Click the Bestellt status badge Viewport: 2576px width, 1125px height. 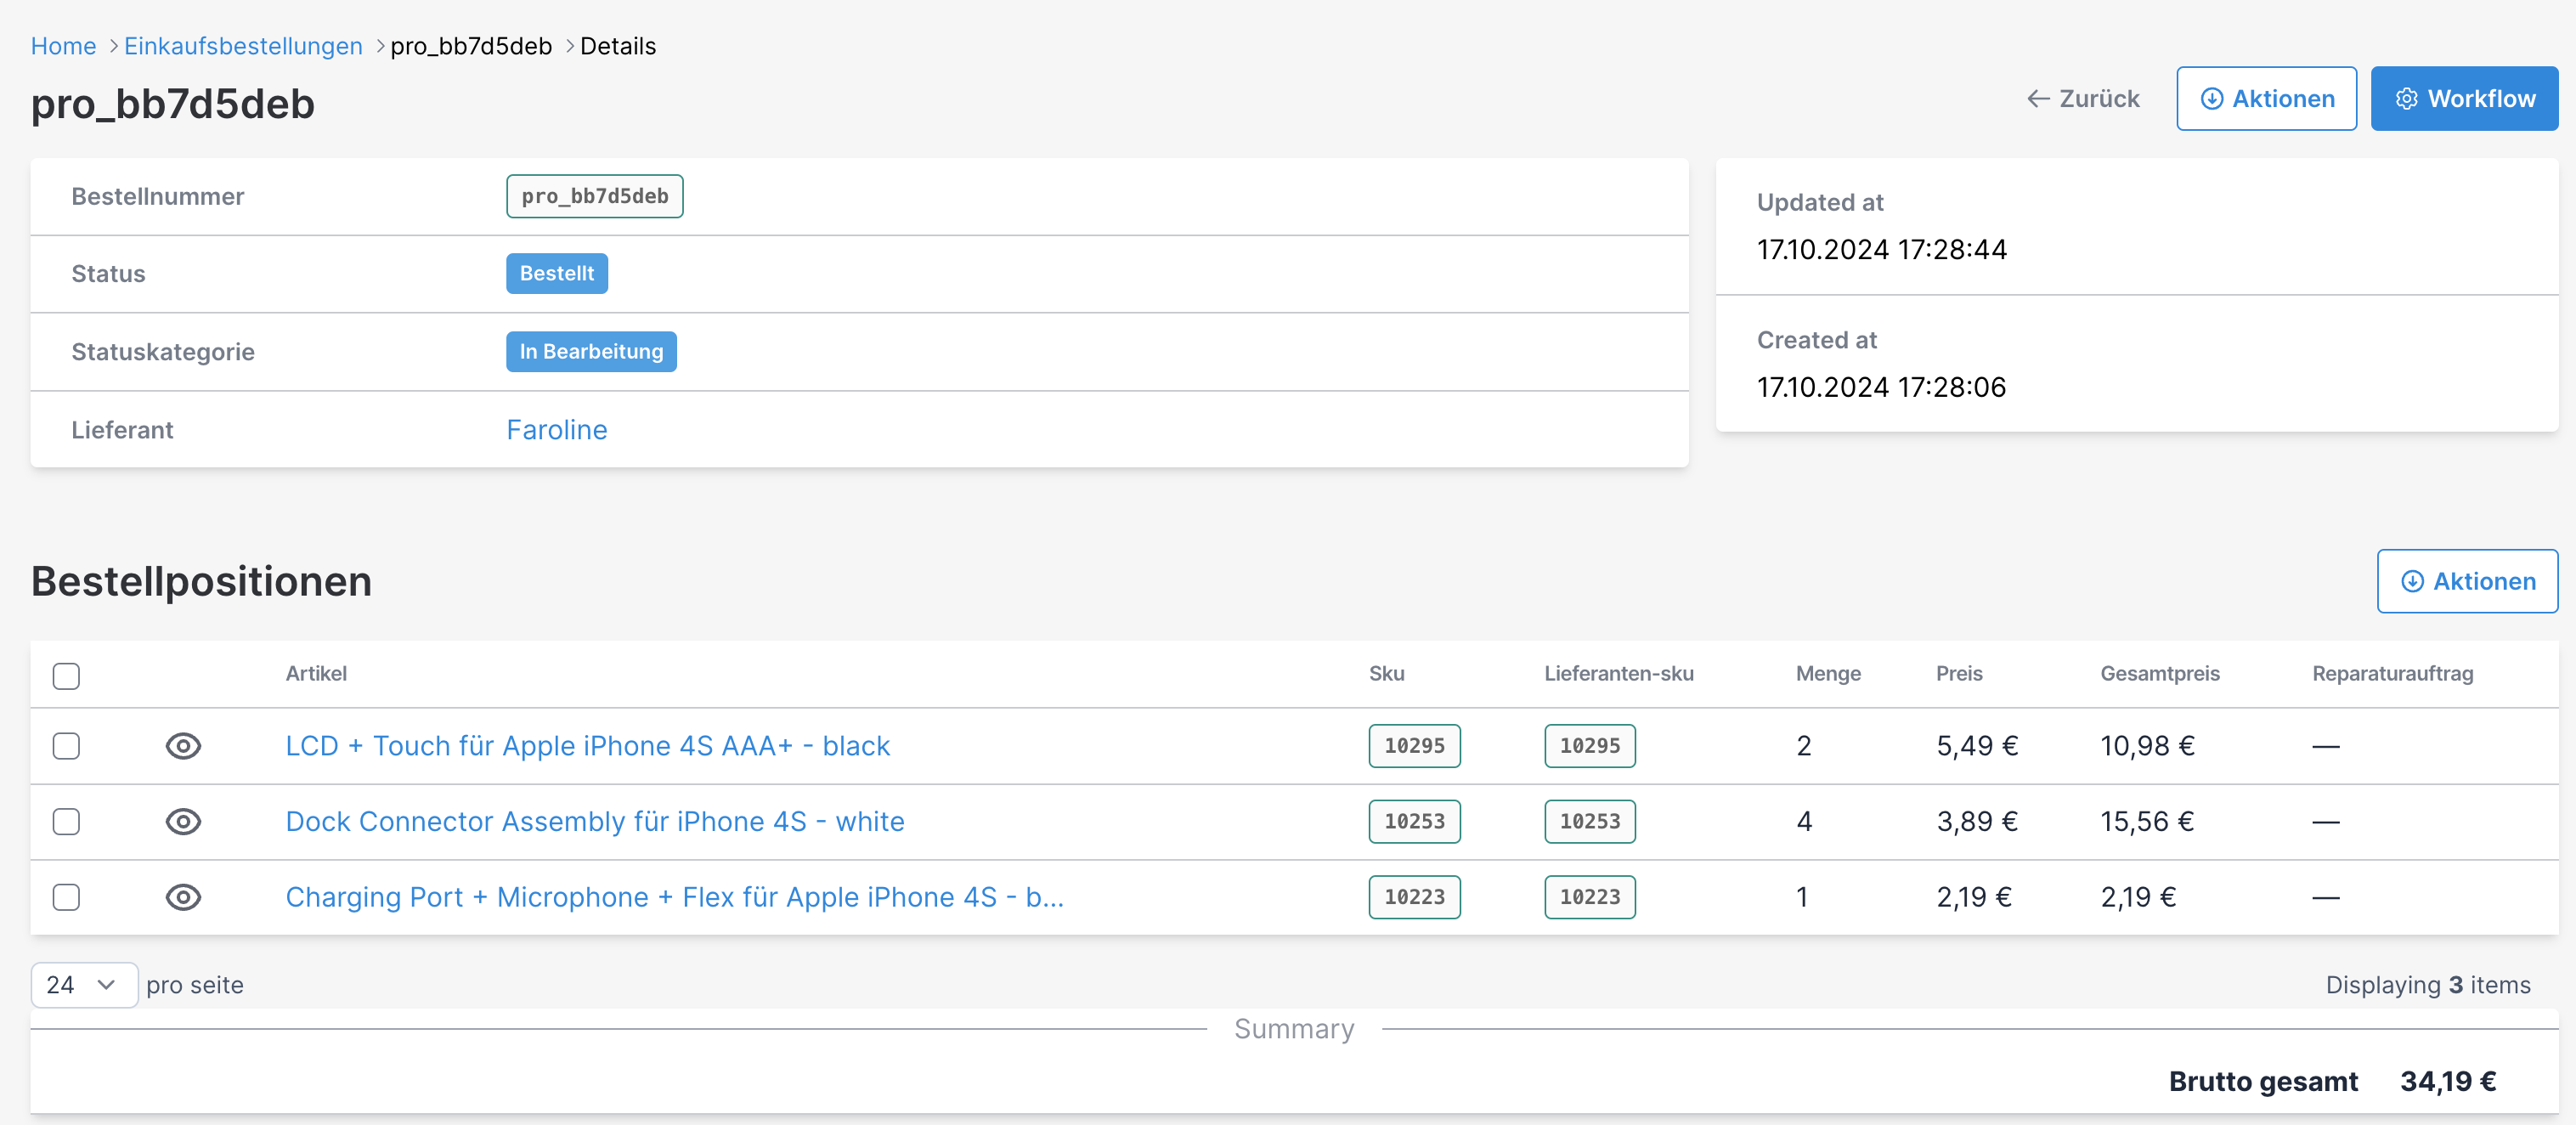pyautogui.click(x=556, y=273)
